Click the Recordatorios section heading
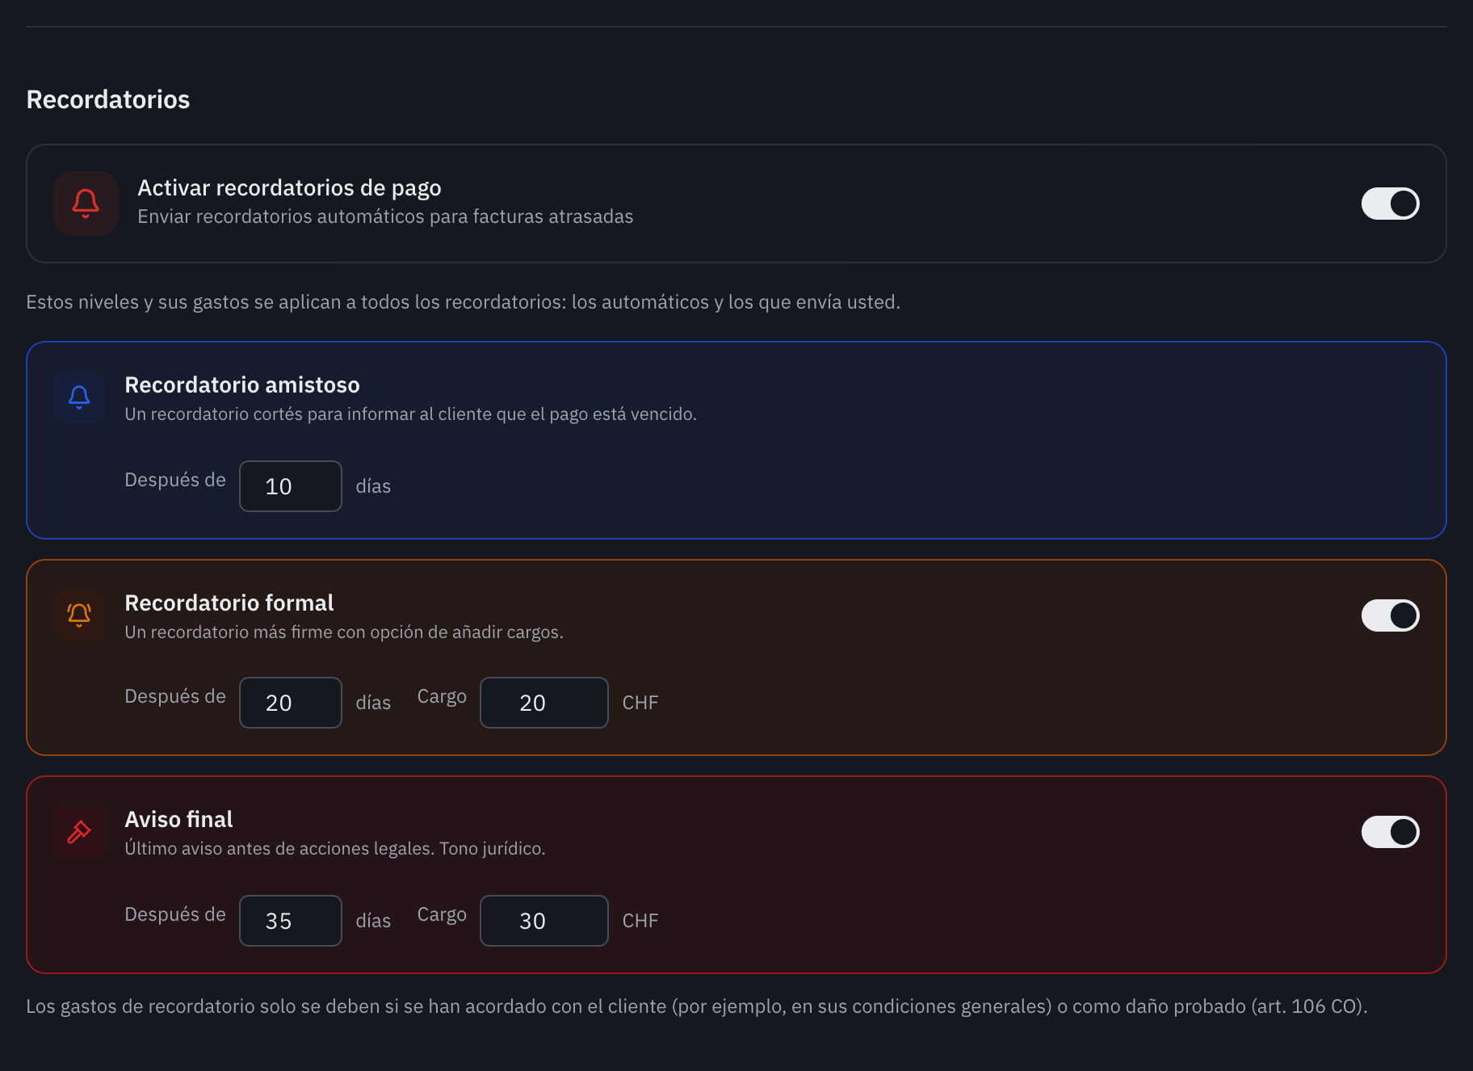This screenshot has height=1071, width=1473. 108,99
